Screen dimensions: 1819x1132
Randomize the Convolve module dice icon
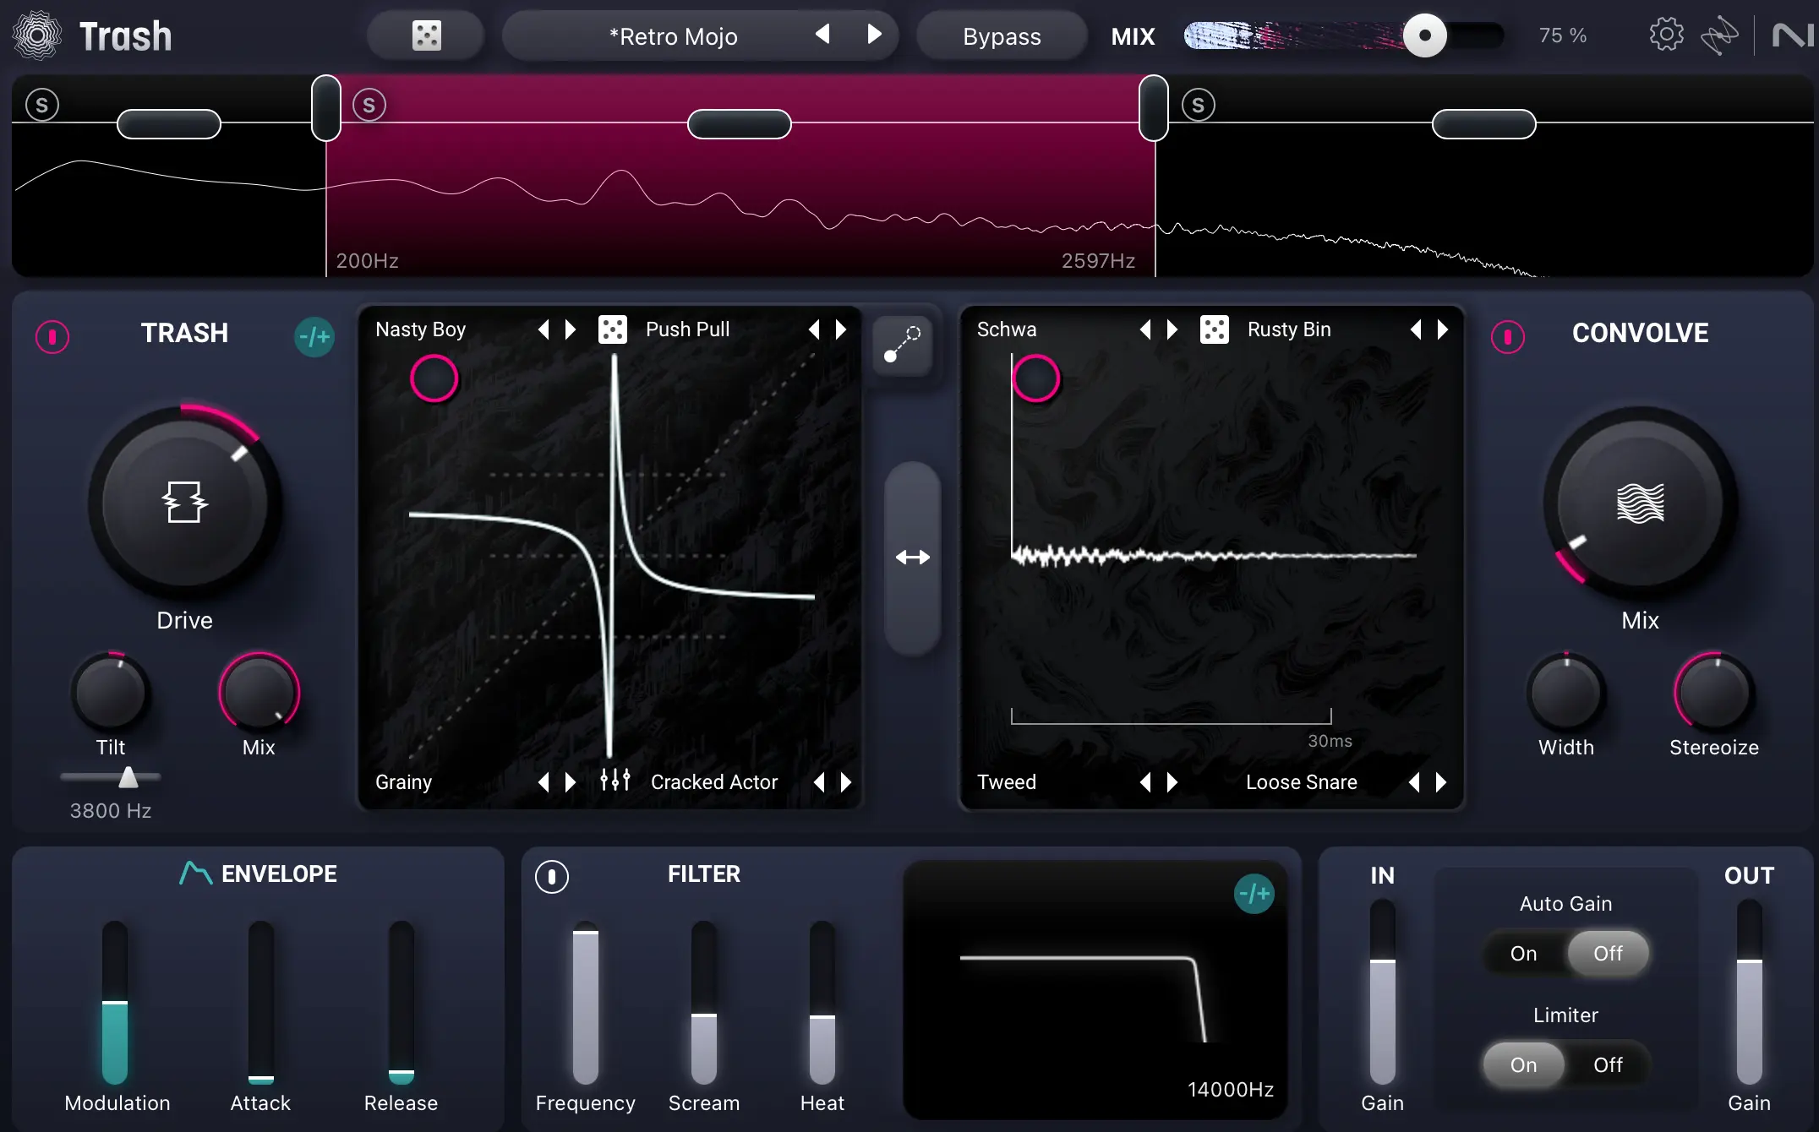(1215, 329)
